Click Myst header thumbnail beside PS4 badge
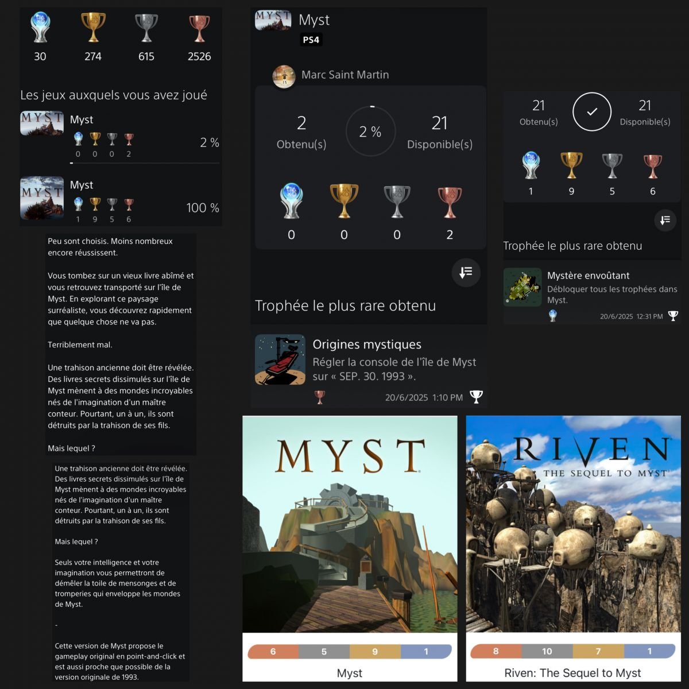This screenshot has height=689, width=689. [x=273, y=21]
